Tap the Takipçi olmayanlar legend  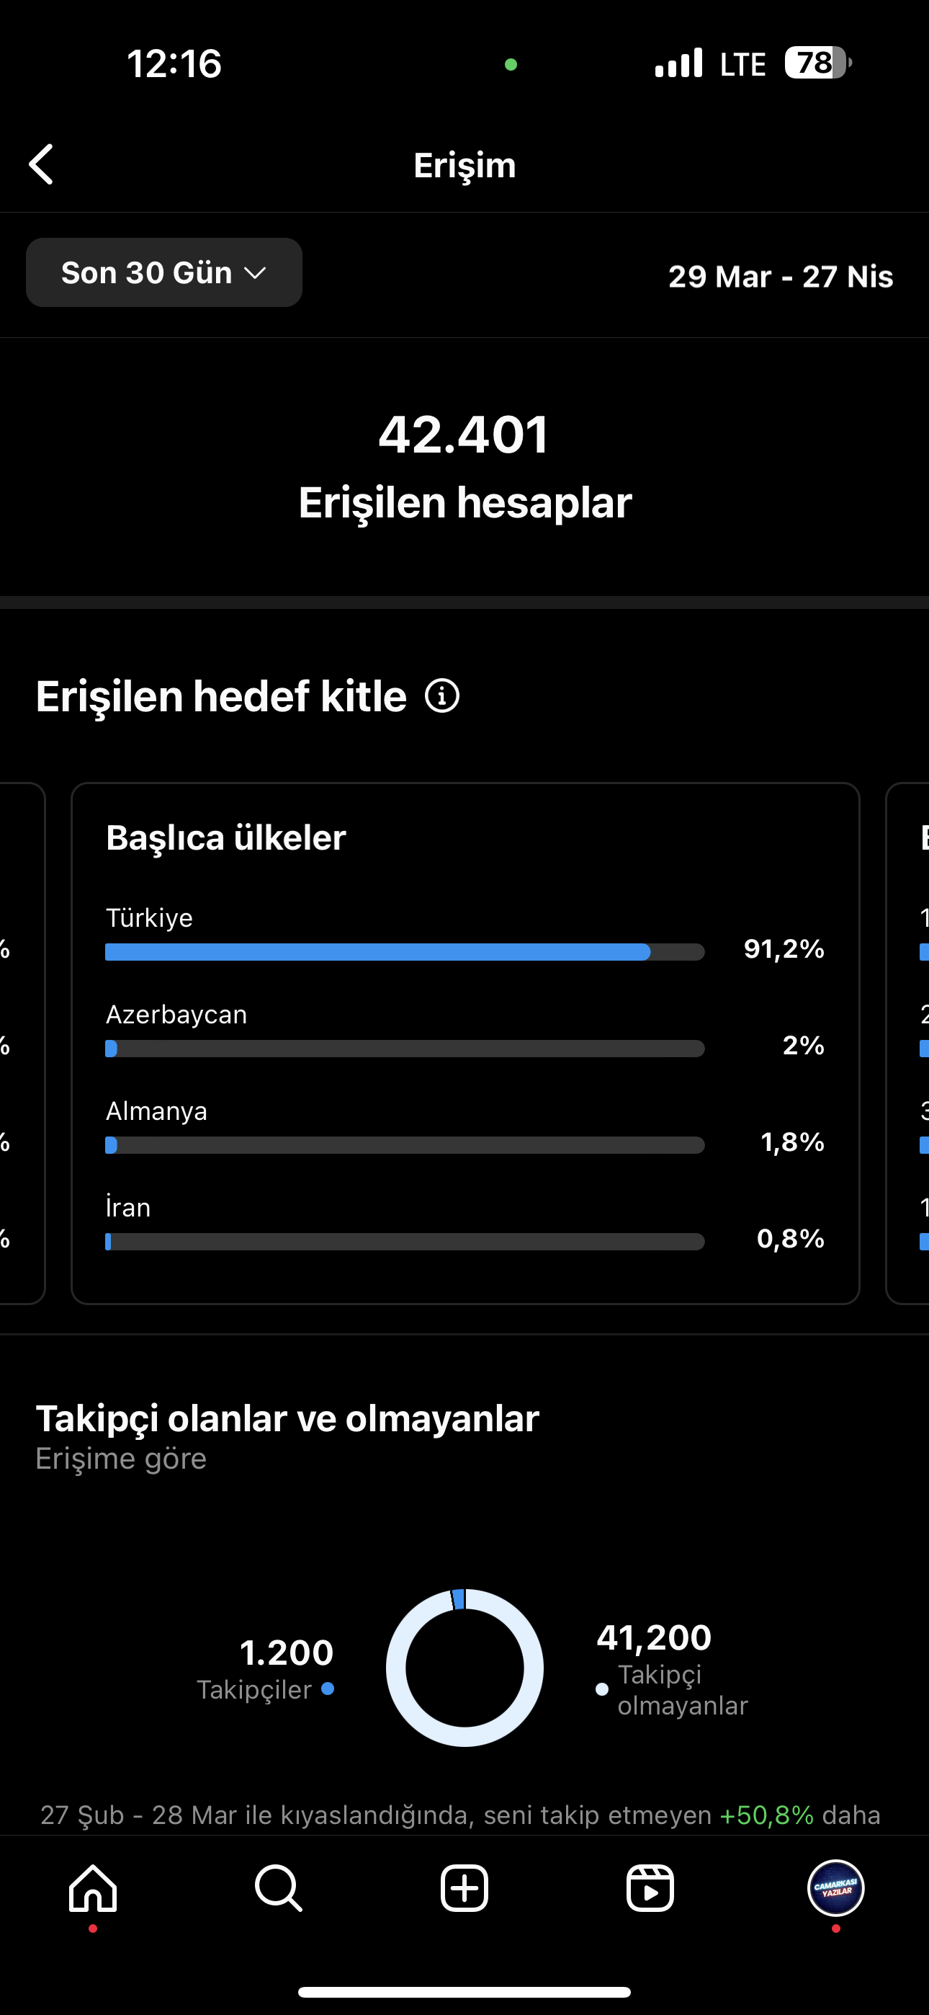[x=672, y=1689]
